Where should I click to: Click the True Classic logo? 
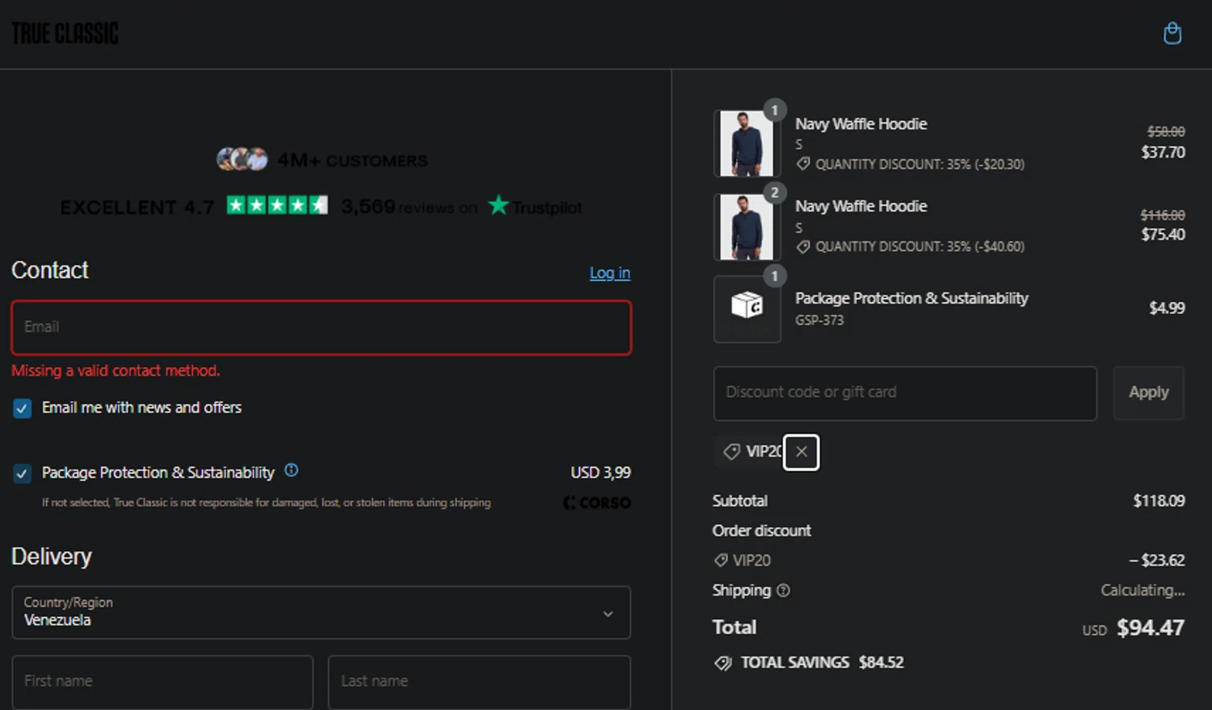pos(65,34)
